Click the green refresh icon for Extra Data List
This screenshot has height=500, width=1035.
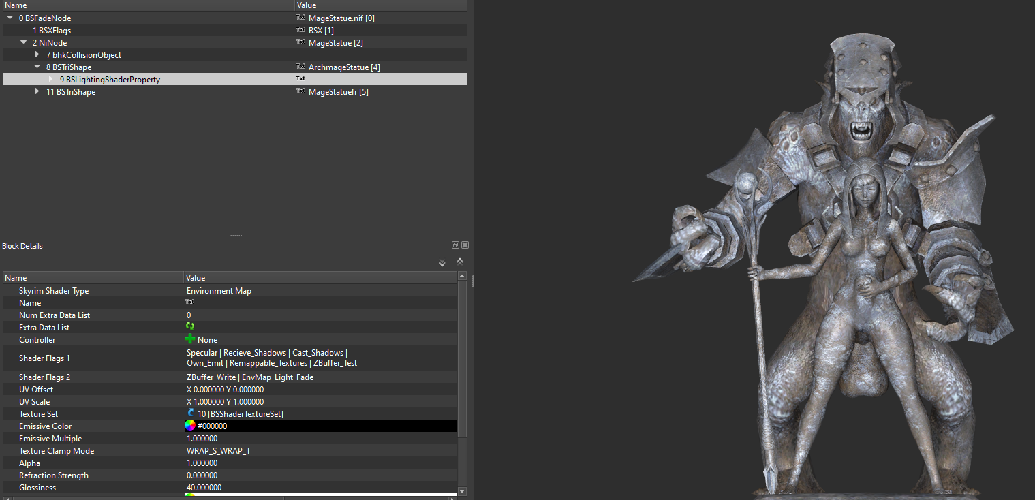point(190,327)
